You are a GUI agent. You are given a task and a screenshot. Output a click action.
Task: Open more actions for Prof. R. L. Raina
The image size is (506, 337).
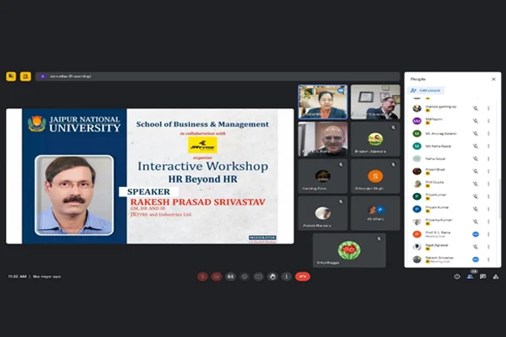(x=488, y=234)
